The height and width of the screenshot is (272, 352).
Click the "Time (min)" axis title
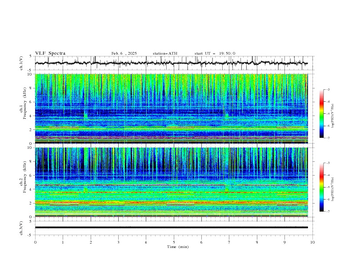point(178,247)
